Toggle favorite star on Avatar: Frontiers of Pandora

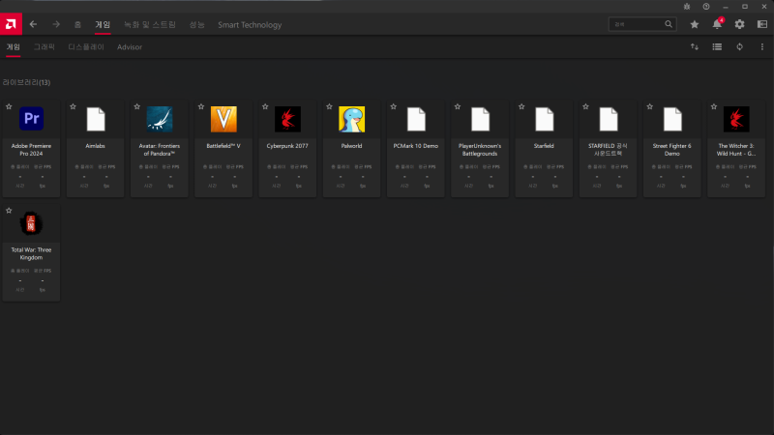tap(137, 106)
